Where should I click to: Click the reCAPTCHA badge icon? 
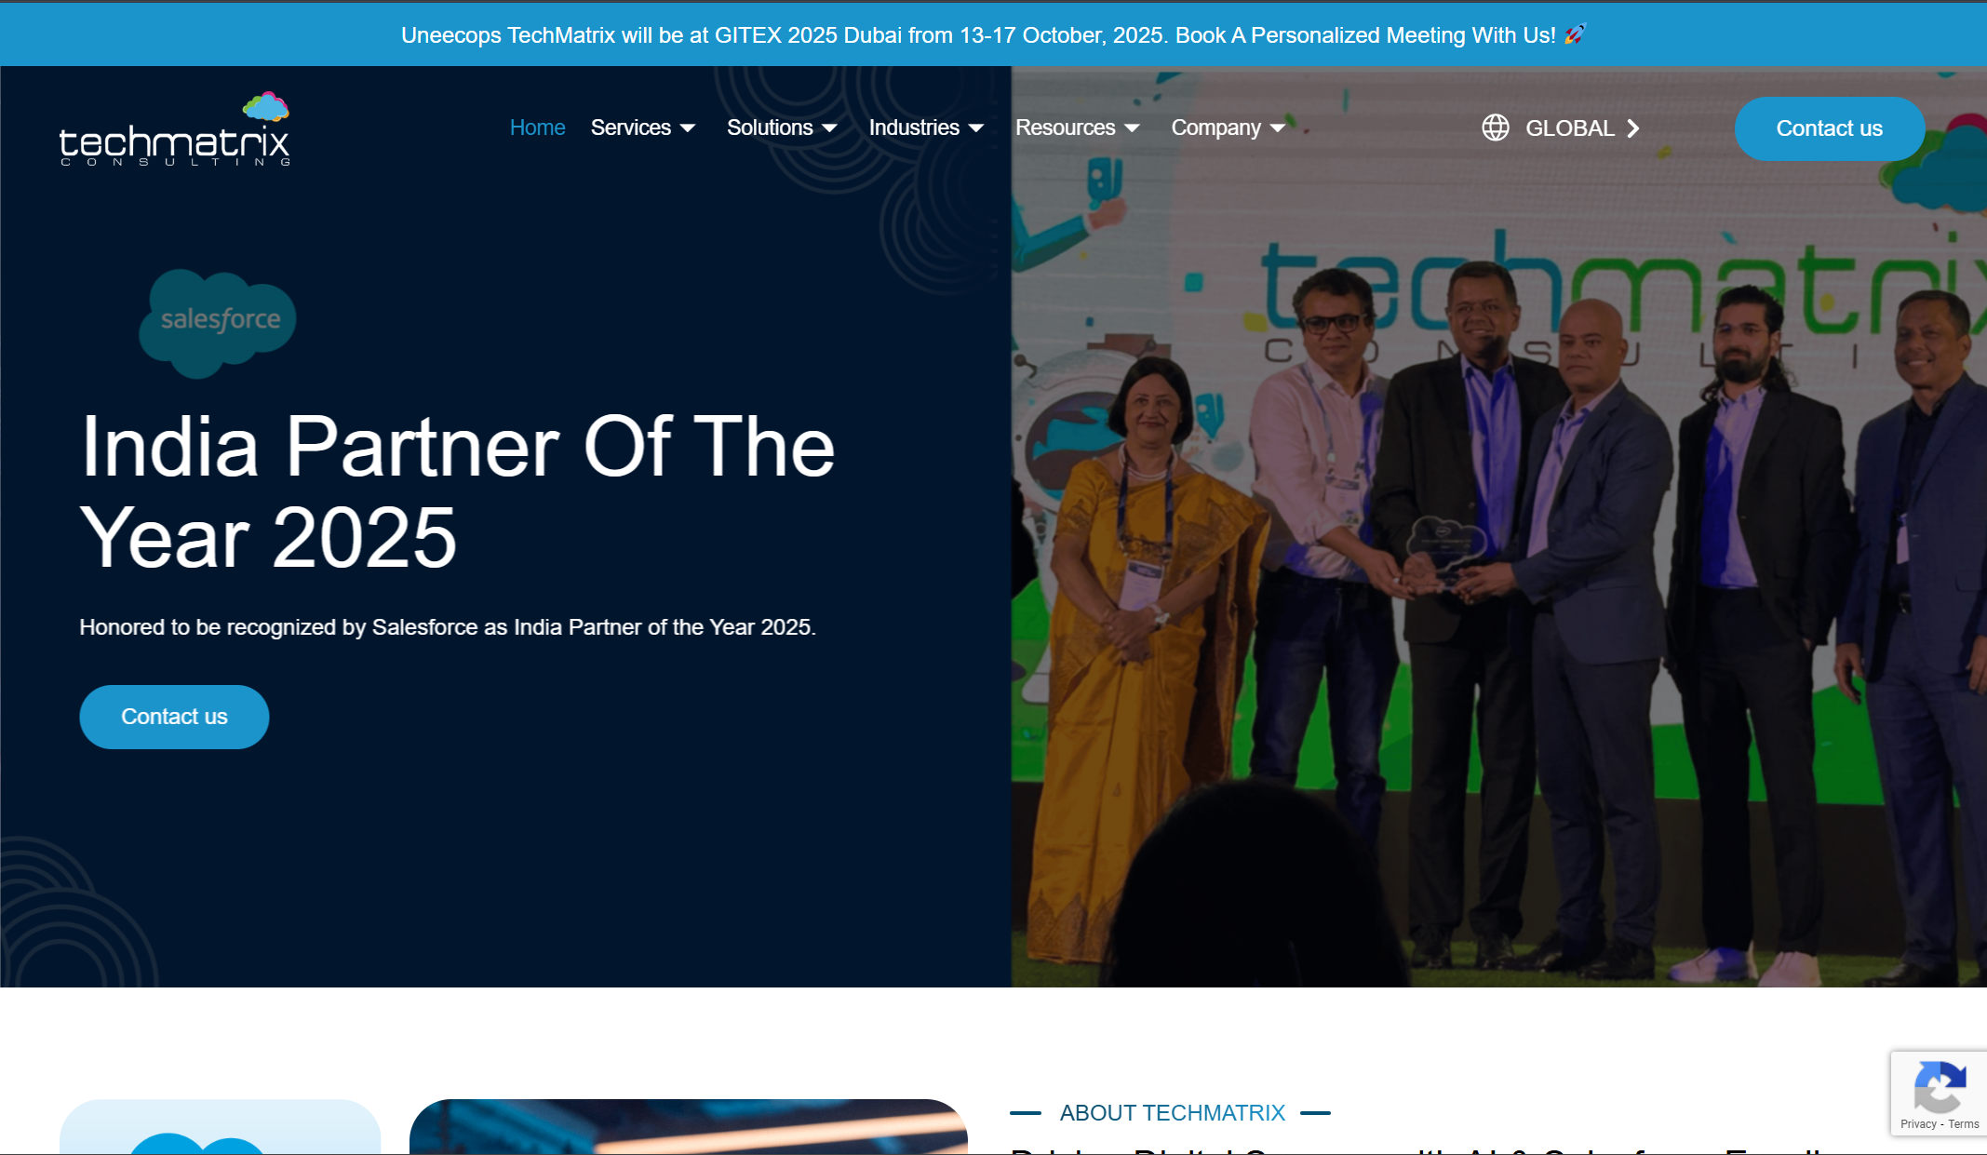click(1940, 1087)
